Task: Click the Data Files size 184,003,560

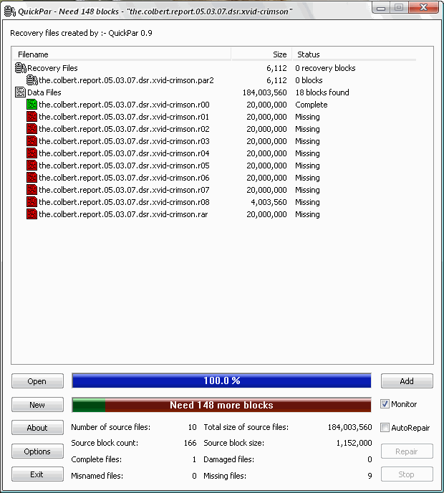Action: (264, 92)
